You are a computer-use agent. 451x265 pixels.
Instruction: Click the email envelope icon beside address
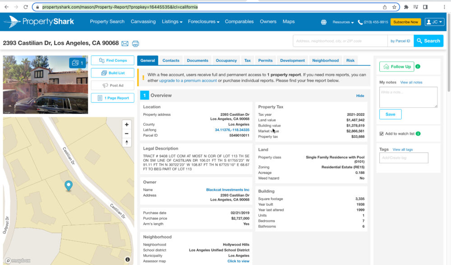click(125, 43)
